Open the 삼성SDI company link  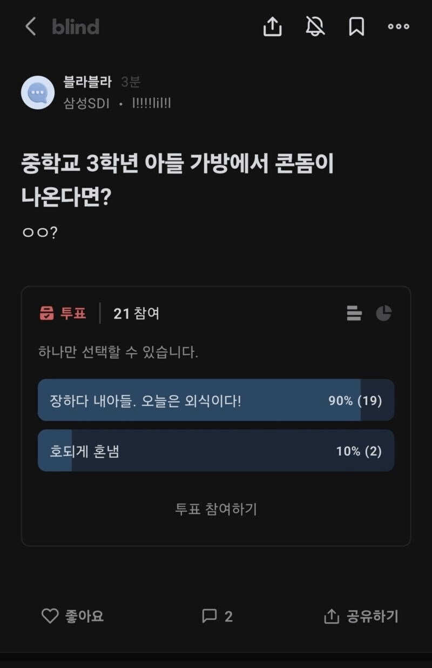[86, 103]
